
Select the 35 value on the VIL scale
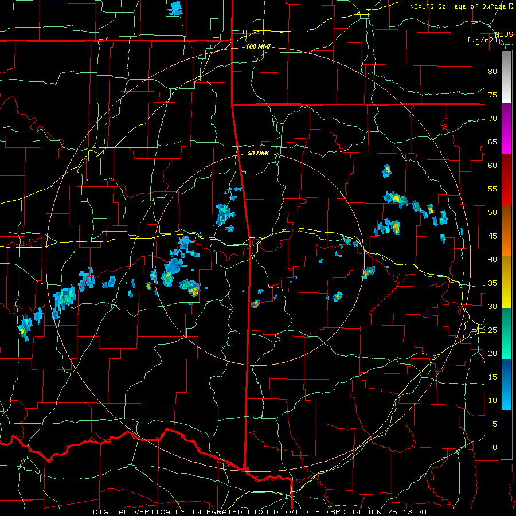pos(492,283)
